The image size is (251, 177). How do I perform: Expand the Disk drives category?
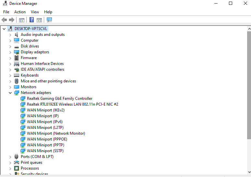10,47
